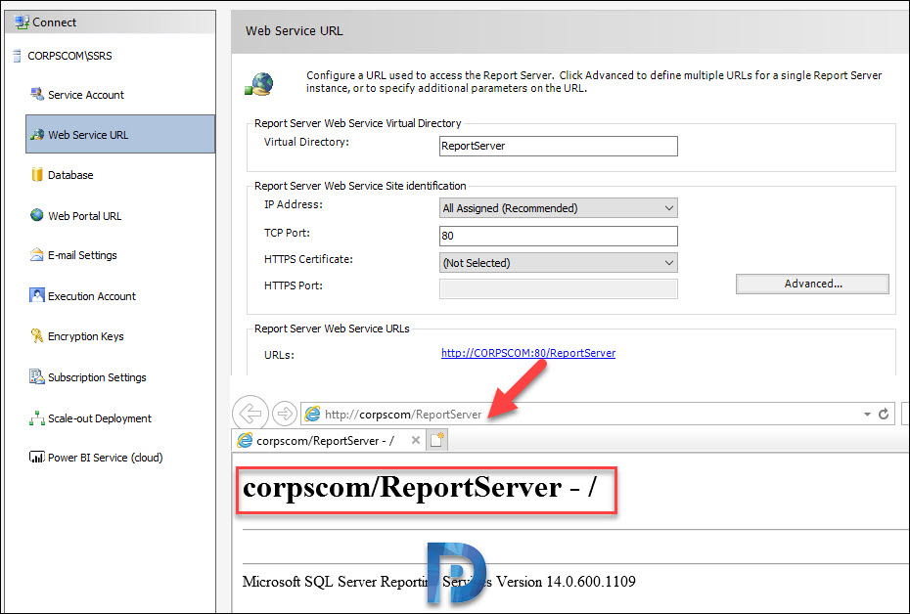Click the TCP Port input field

pyautogui.click(x=559, y=236)
